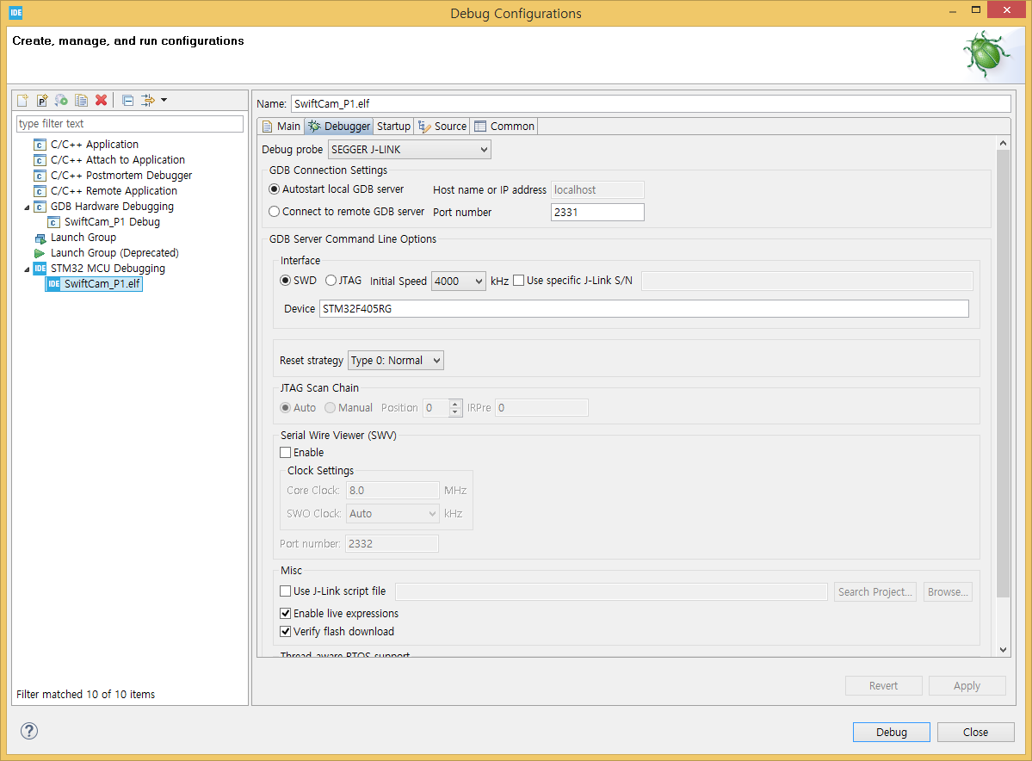Select SwiftCam_P1 Debug tree item
The height and width of the screenshot is (761, 1032).
tap(112, 222)
